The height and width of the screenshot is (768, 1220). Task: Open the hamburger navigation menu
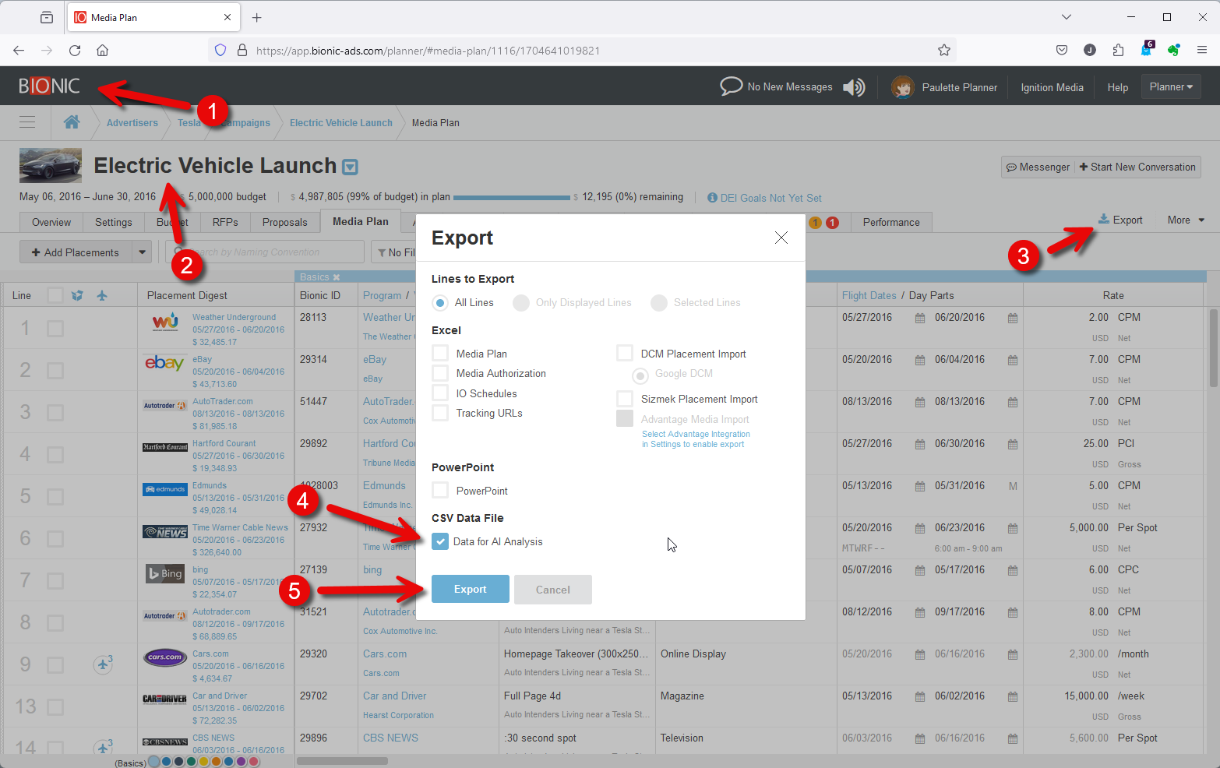tap(27, 122)
